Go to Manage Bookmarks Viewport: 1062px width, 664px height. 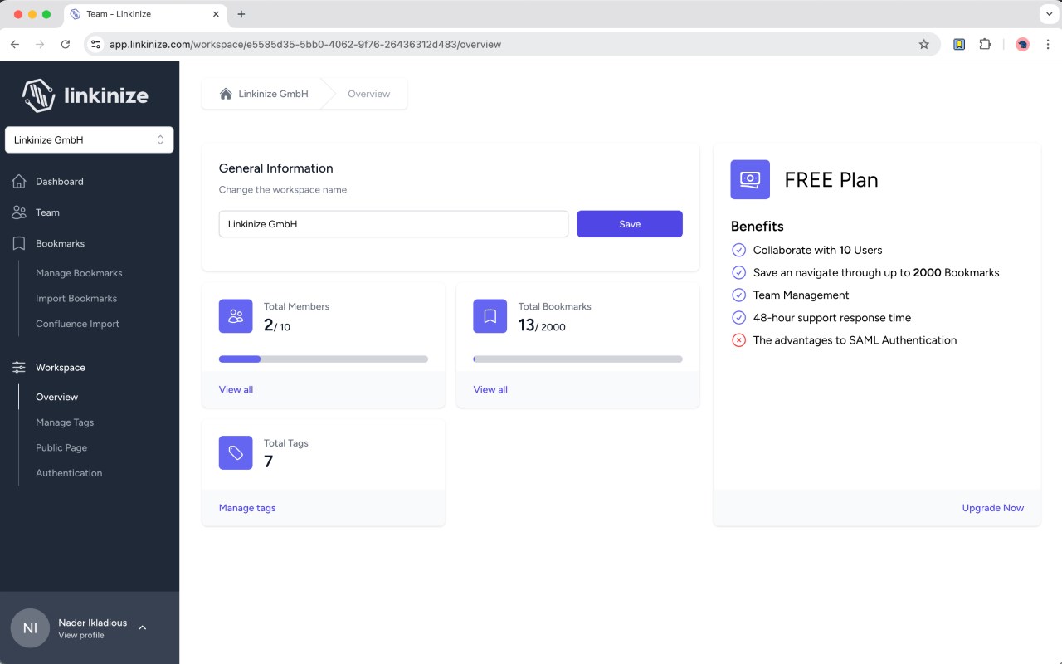coord(79,273)
